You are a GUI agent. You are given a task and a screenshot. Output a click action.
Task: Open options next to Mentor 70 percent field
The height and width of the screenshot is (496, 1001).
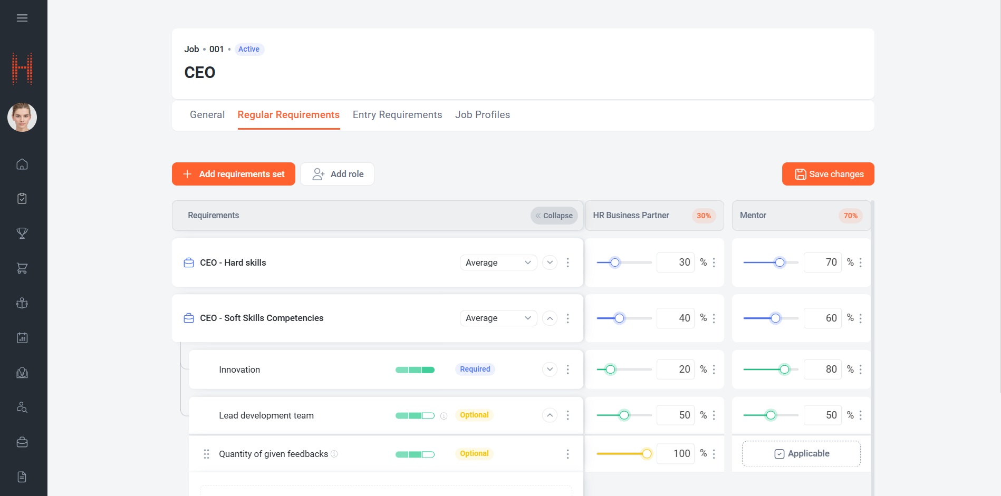[860, 262]
